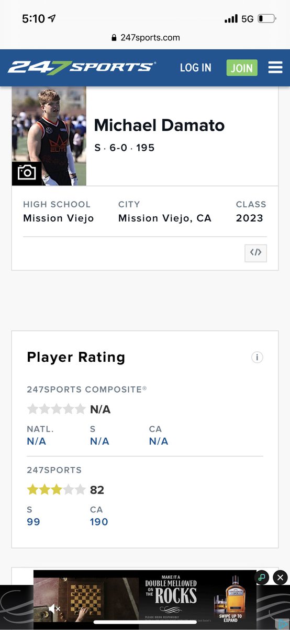Image resolution: width=290 pixels, height=630 pixels.
Task: Click the embed code icon button
Action: 255,253
